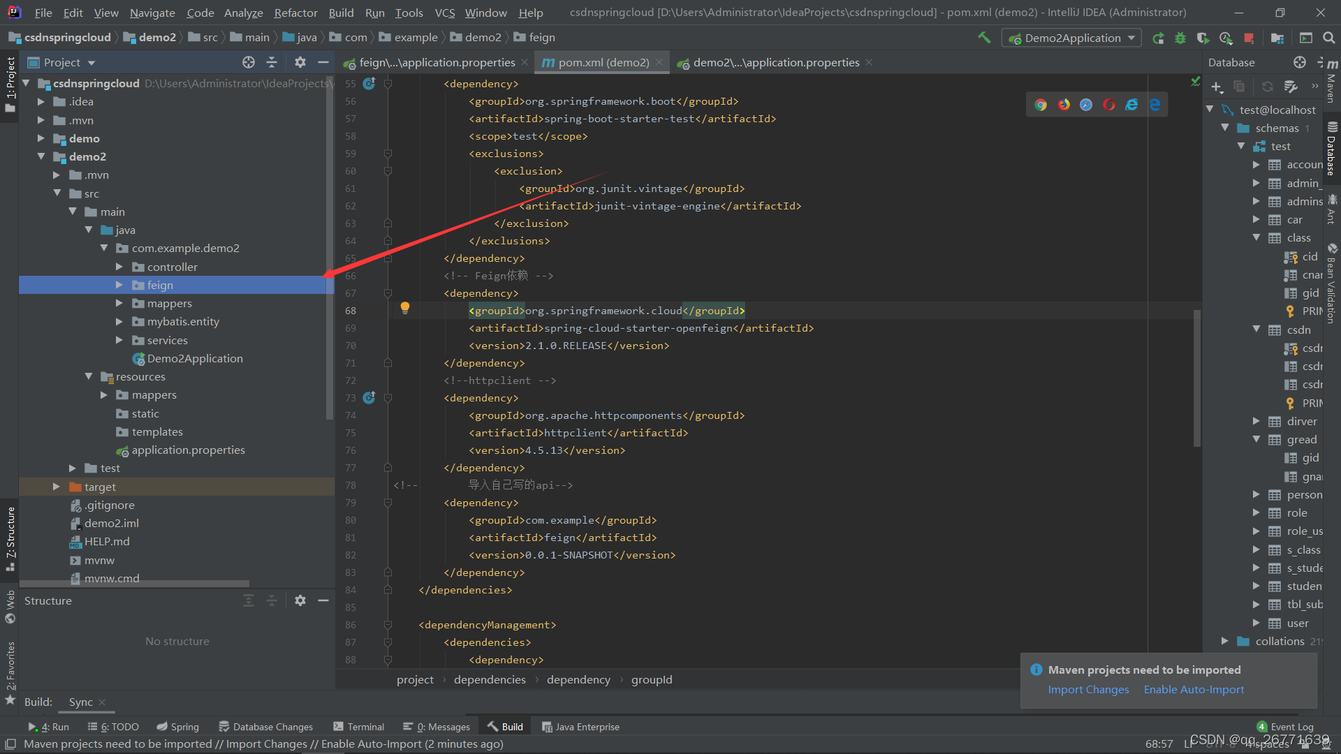
Task: Open Firefox browser preview icon
Action: tap(1064, 105)
